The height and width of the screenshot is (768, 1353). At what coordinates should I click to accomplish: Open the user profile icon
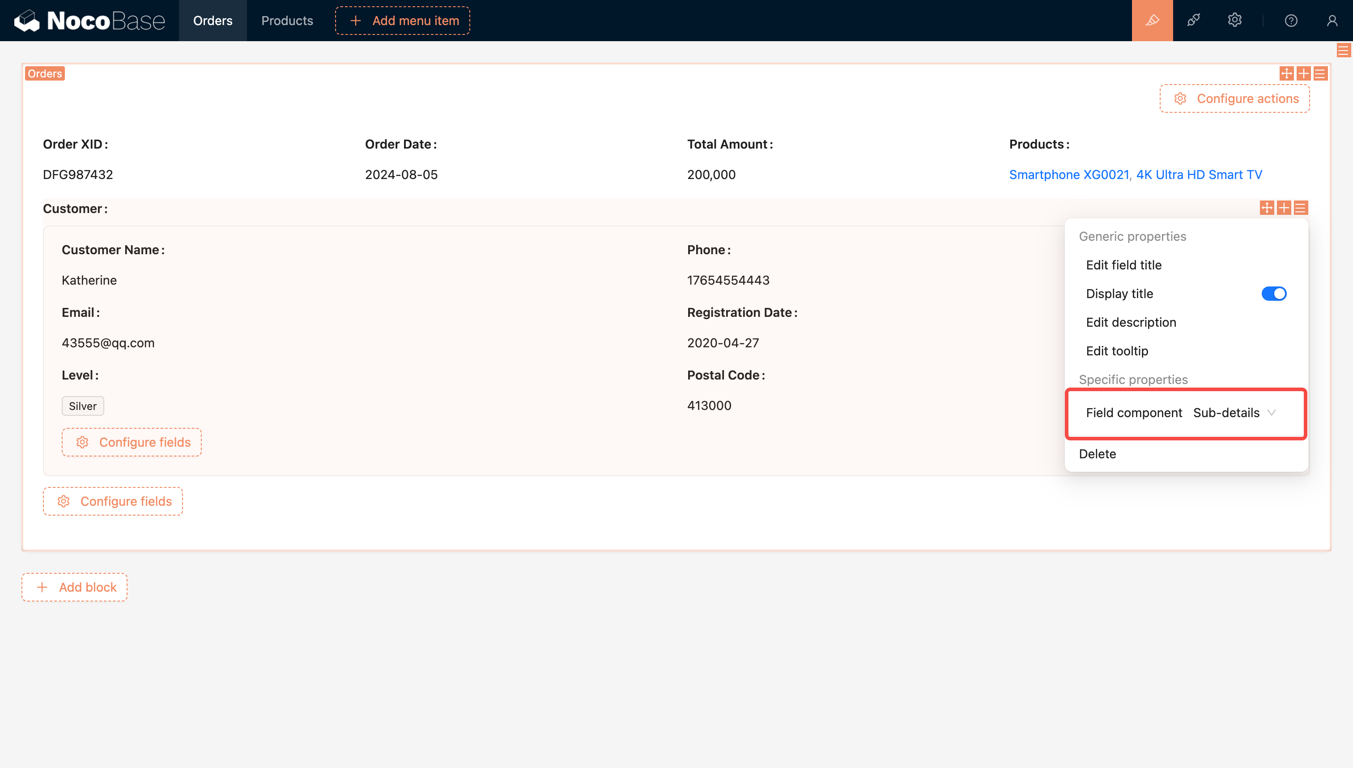coord(1332,21)
